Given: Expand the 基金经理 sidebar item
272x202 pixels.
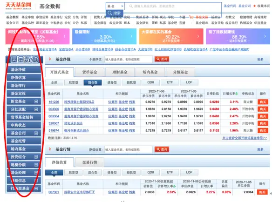Looking at the screenshot, I should [36, 173].
